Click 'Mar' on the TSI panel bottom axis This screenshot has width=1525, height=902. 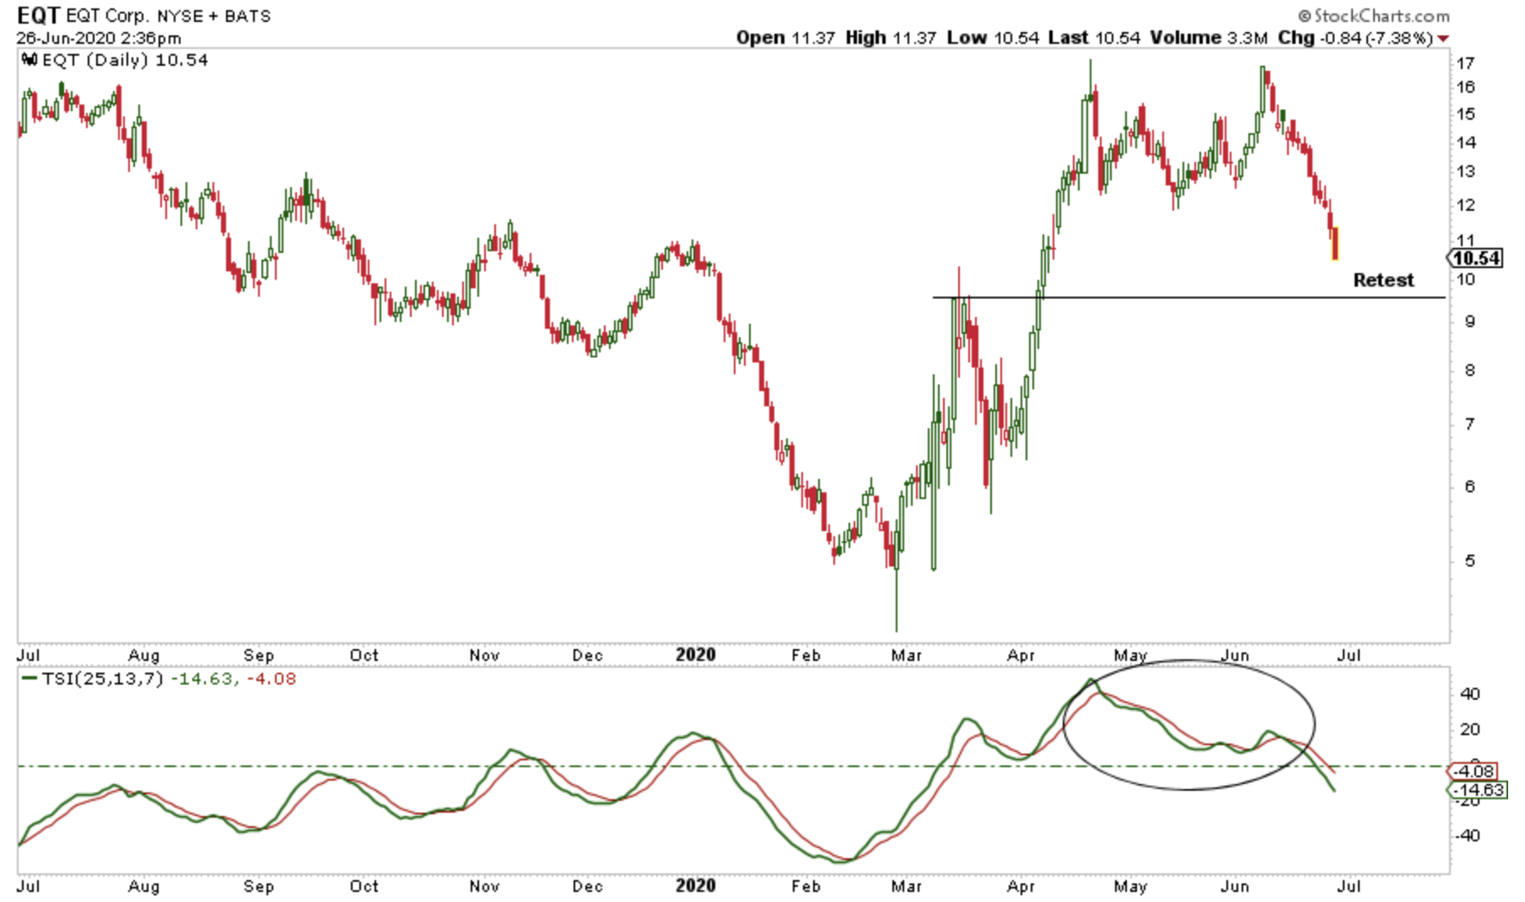pos(907,886)
